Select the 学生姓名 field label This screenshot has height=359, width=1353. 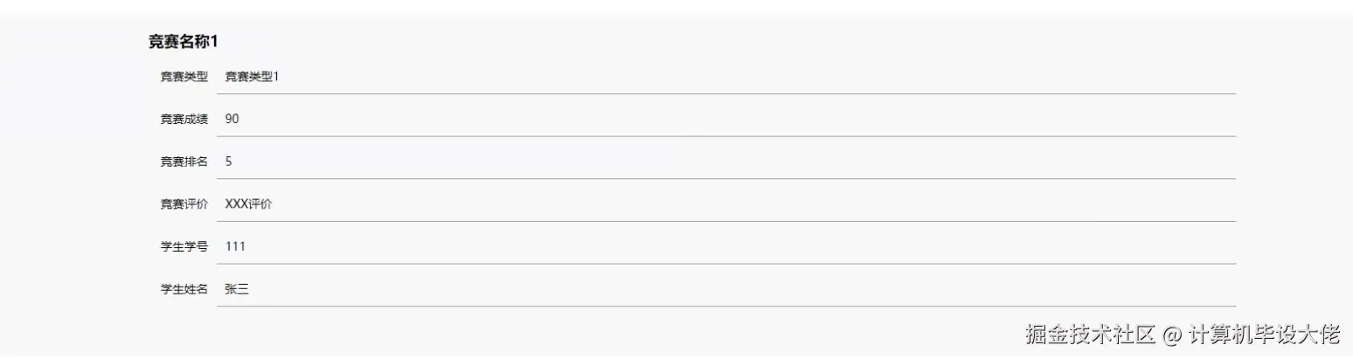point(184,289)
